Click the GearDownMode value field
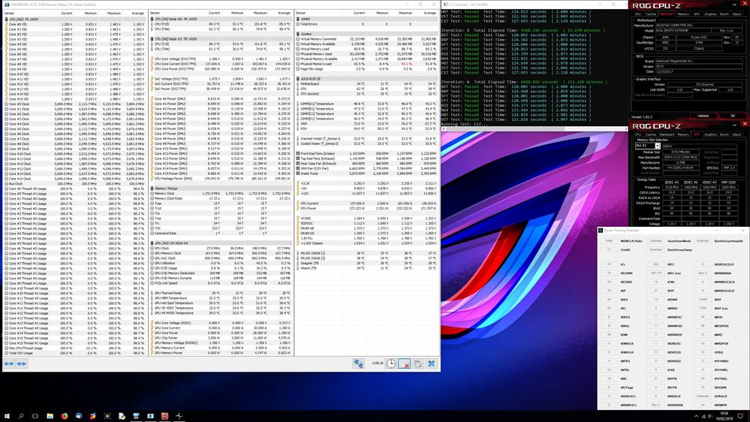This screenshot has width=750, height=422. (x=655, y=241)
